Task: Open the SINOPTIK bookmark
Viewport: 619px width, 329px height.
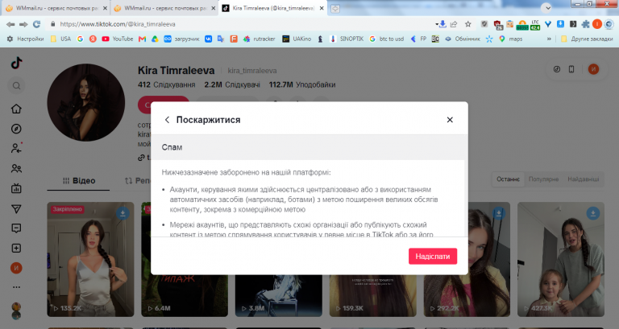Action: (x=347, y=39)
